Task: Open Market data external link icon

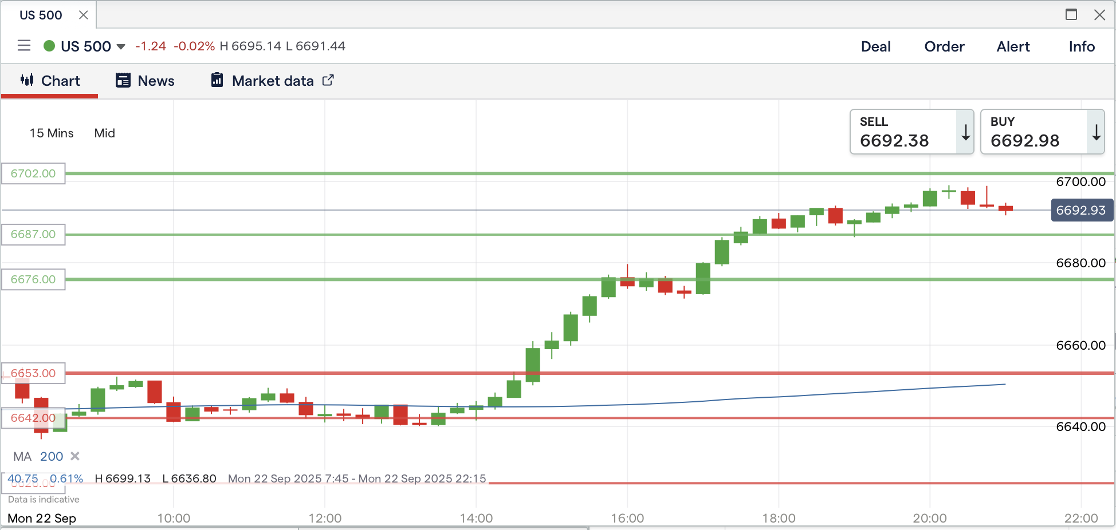Action: (x=328, y=80)
